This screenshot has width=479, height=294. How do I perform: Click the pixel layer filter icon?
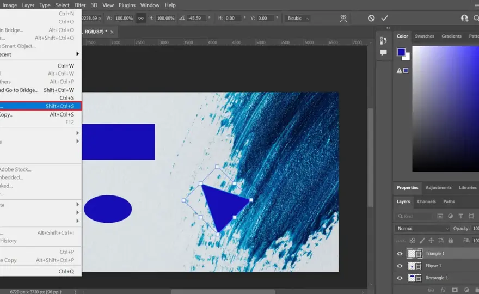(x=440, y=216)
